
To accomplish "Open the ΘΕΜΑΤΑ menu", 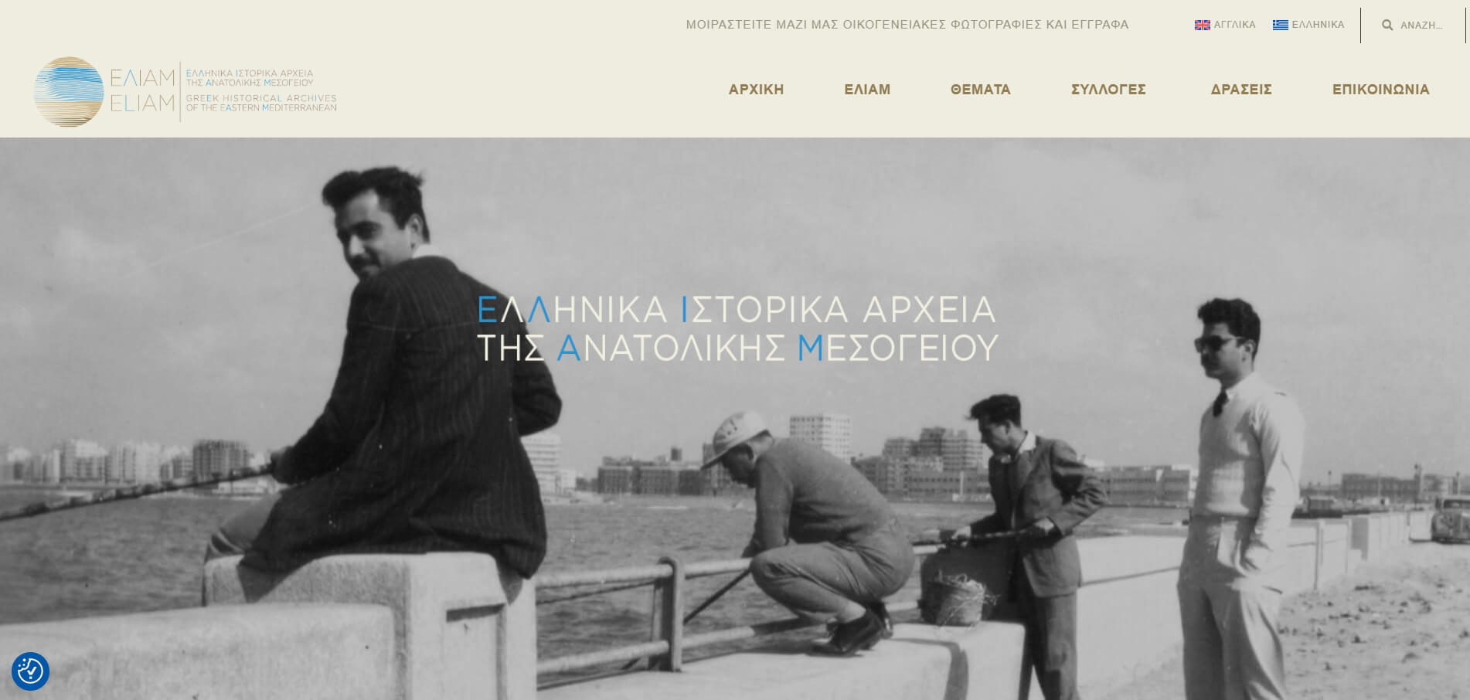I will pyautogui.click(x=980, y=90).
